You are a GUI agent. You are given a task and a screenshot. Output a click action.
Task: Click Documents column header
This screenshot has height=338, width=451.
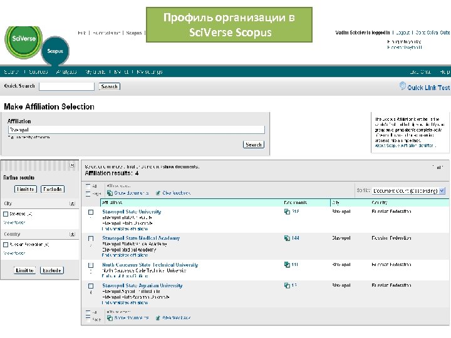(296, 203)
